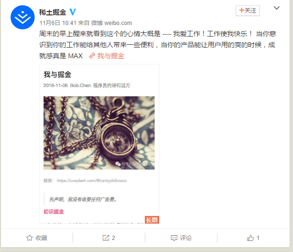This screenshot has height=252, width=293.
Task: Follow the account via +关注 button
Action: tap(248, 11)
